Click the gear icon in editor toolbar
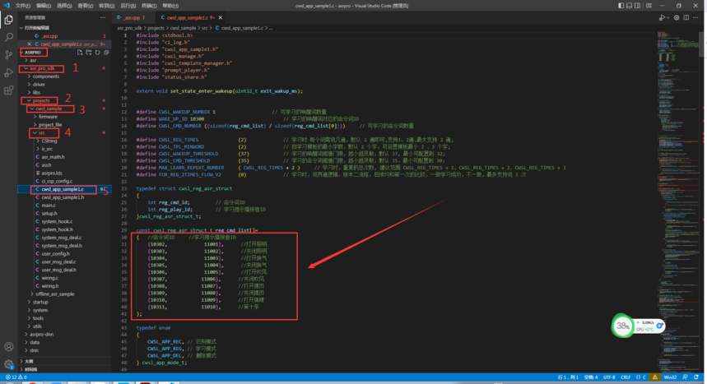This screenshot has width=707, height=384. point(677,17)
